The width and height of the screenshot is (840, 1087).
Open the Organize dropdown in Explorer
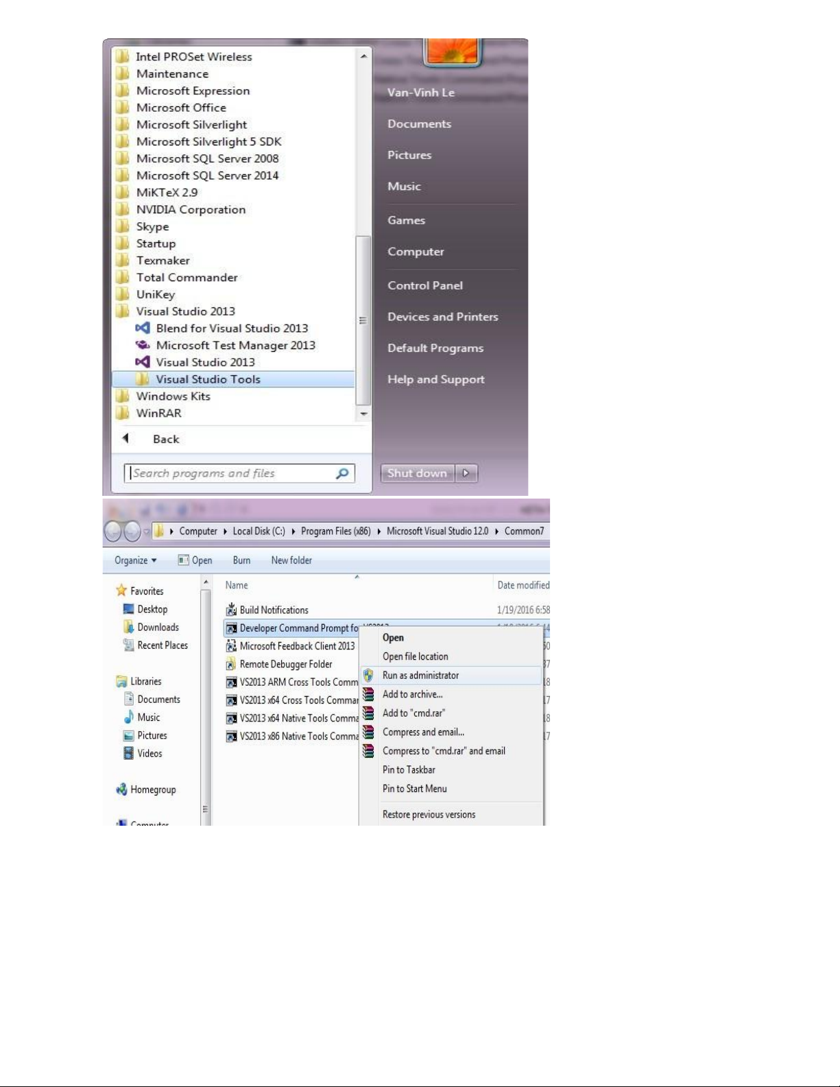pyautogui.click(x=135, y=560)
